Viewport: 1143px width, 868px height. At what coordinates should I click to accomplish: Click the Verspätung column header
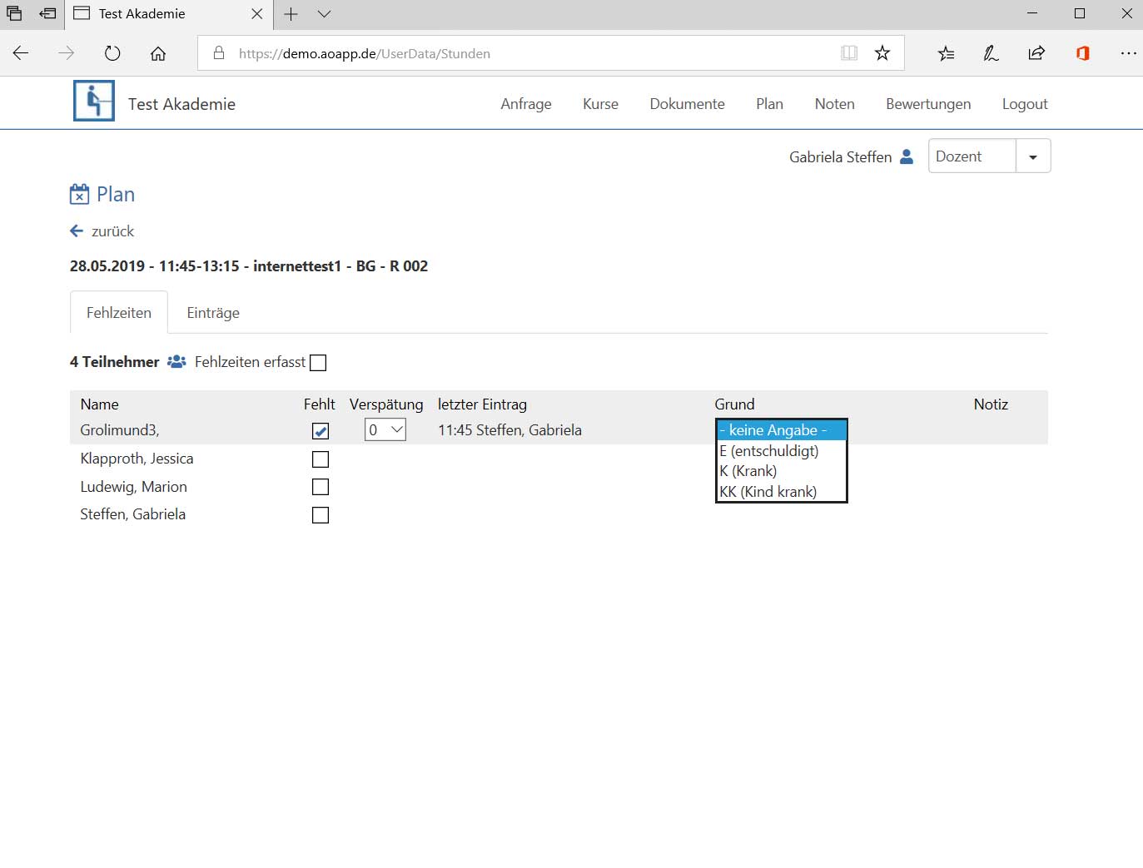click(386, 404)
